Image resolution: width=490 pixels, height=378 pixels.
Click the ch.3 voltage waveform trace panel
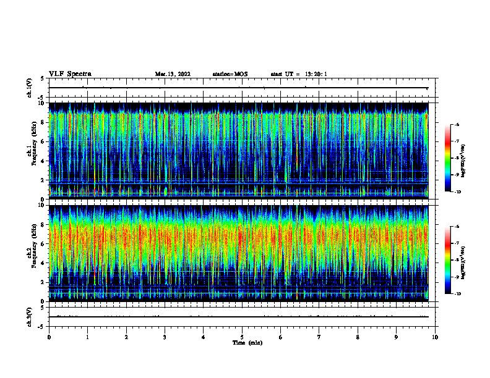tap(243, 317)
